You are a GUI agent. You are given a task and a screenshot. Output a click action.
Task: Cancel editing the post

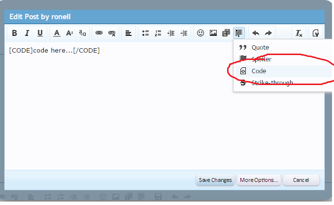[301, 180]
